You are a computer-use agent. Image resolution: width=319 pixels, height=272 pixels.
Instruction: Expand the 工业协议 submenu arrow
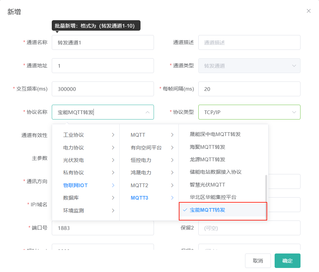pyautogui.click(x=113, y=135)
